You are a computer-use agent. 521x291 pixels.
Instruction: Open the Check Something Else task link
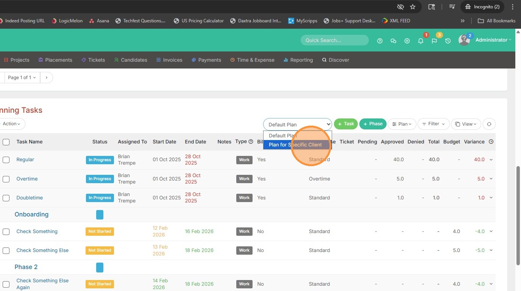42,251
